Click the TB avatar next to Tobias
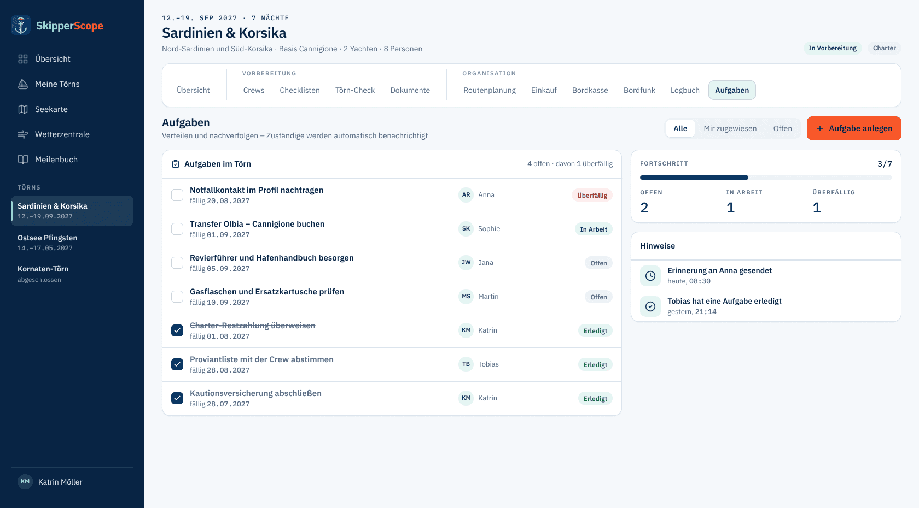The height and width of the screenshot is (508, 919). pos(466,364)
